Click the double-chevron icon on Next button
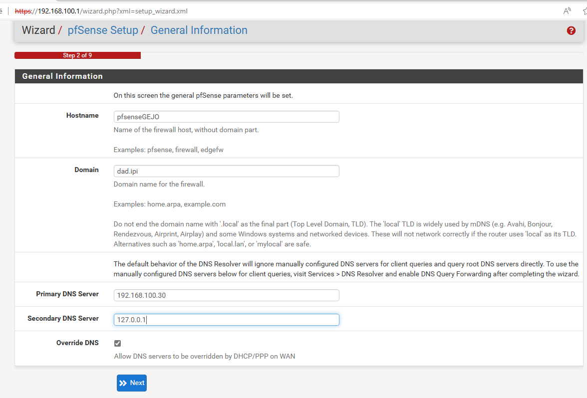587x398 pixels. coord(123,383)
